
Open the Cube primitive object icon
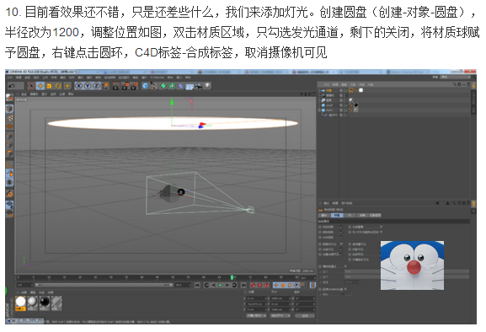(x=146, y=86)
